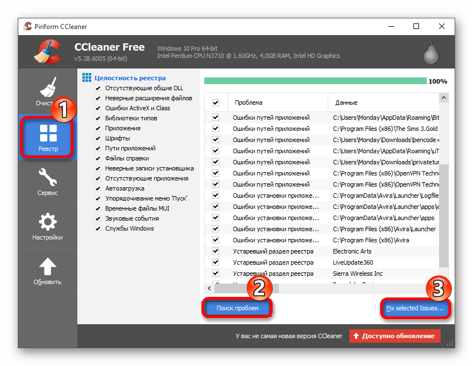Click the green scan progress bar

click(315, 81)
